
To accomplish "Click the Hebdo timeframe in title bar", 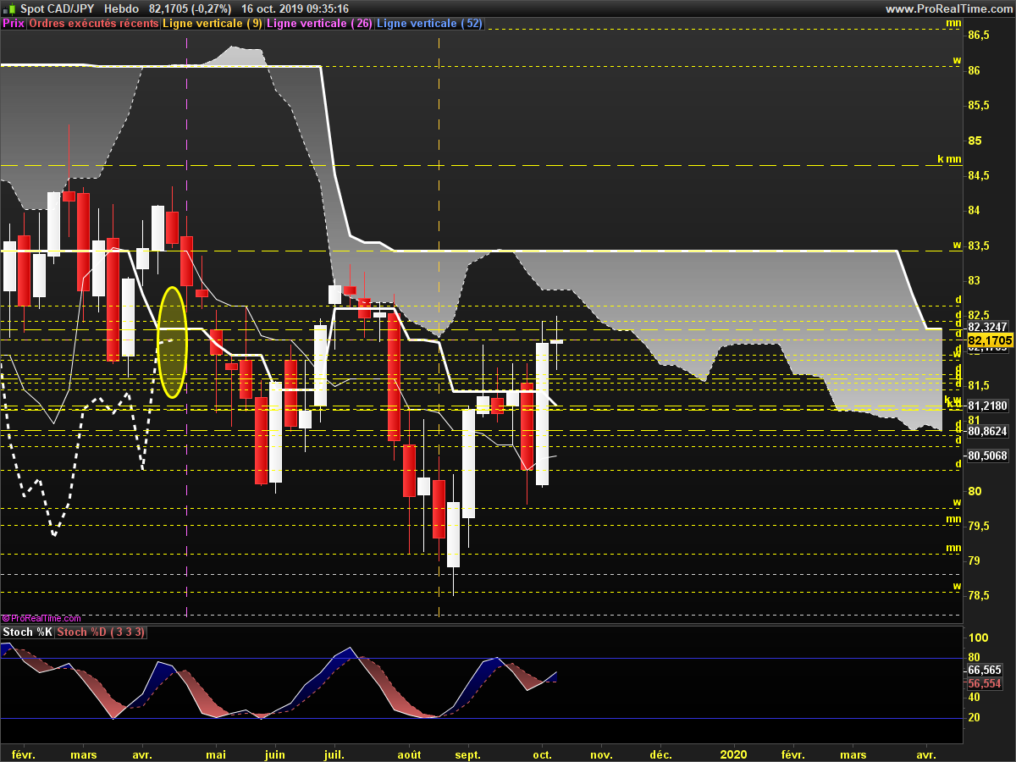I will tap(109, 8).
